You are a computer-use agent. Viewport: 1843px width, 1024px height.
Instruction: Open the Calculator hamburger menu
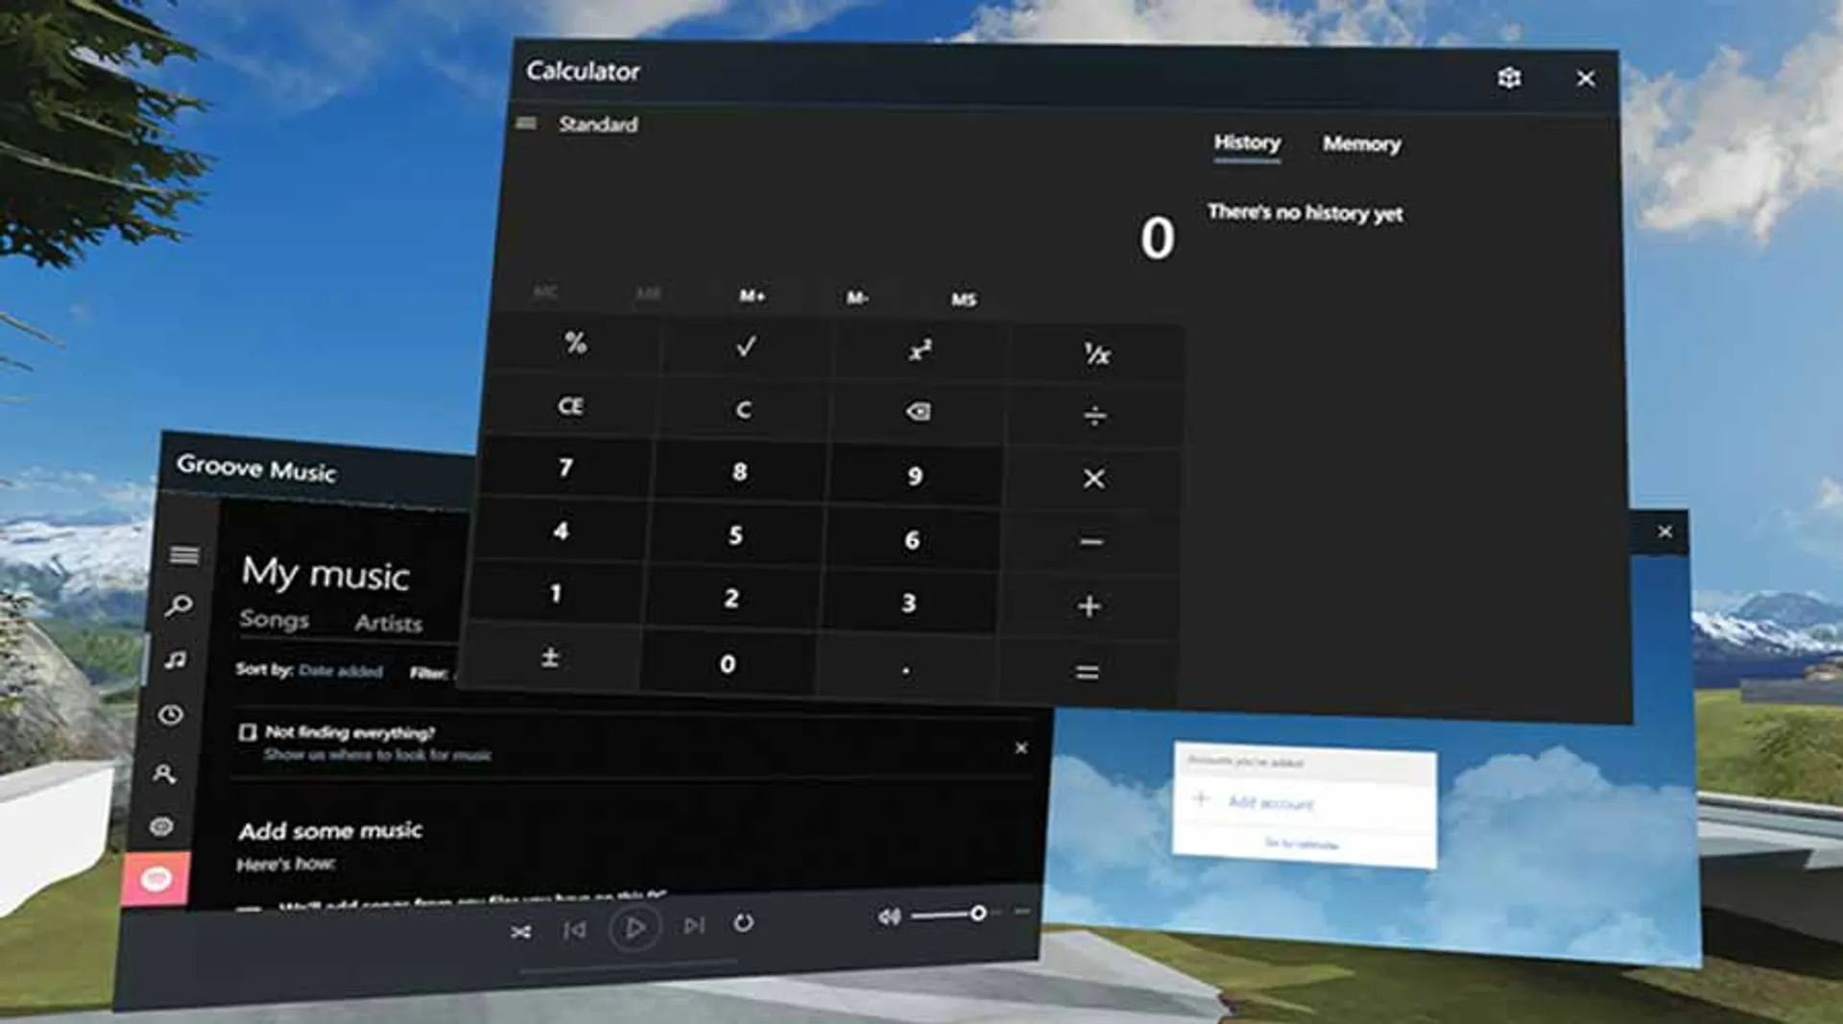point(526,123)
